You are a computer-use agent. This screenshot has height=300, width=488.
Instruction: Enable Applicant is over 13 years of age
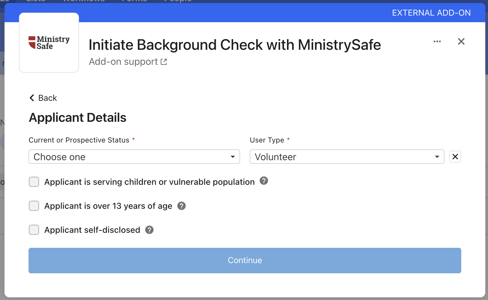34,206
